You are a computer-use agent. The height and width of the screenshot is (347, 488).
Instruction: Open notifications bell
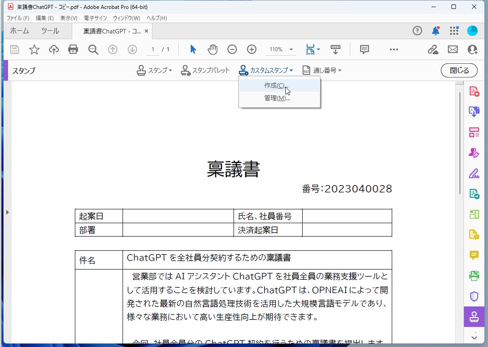(436, 31)
